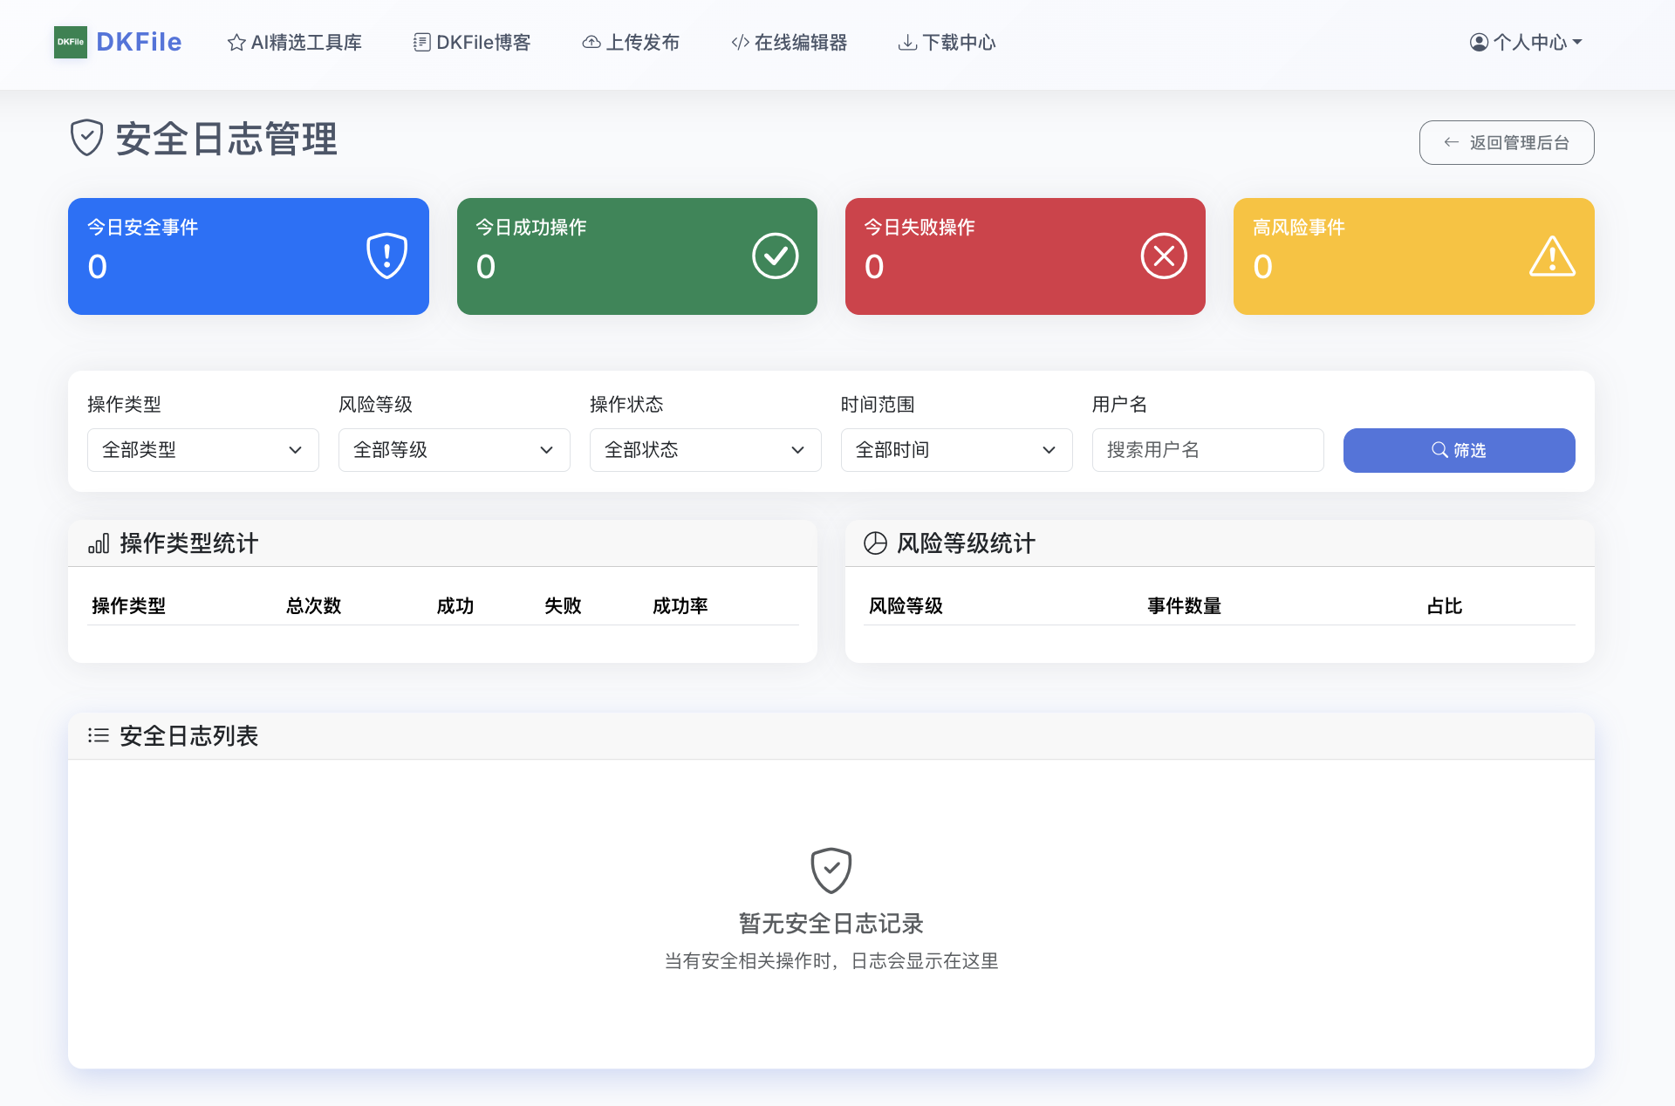Focus the 搜索用户名 input field
1675x1106 pixels.
(x=1207, y=450)
